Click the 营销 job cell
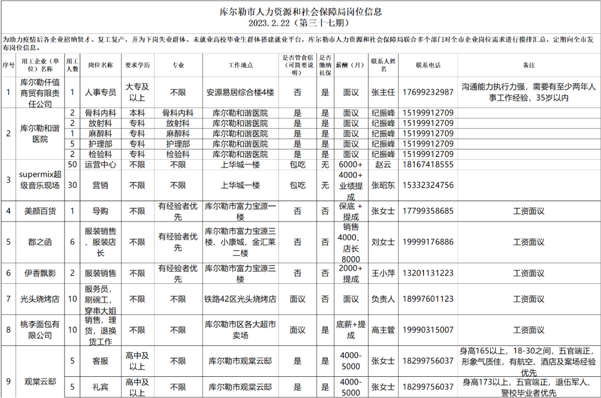 click(100, 185)
